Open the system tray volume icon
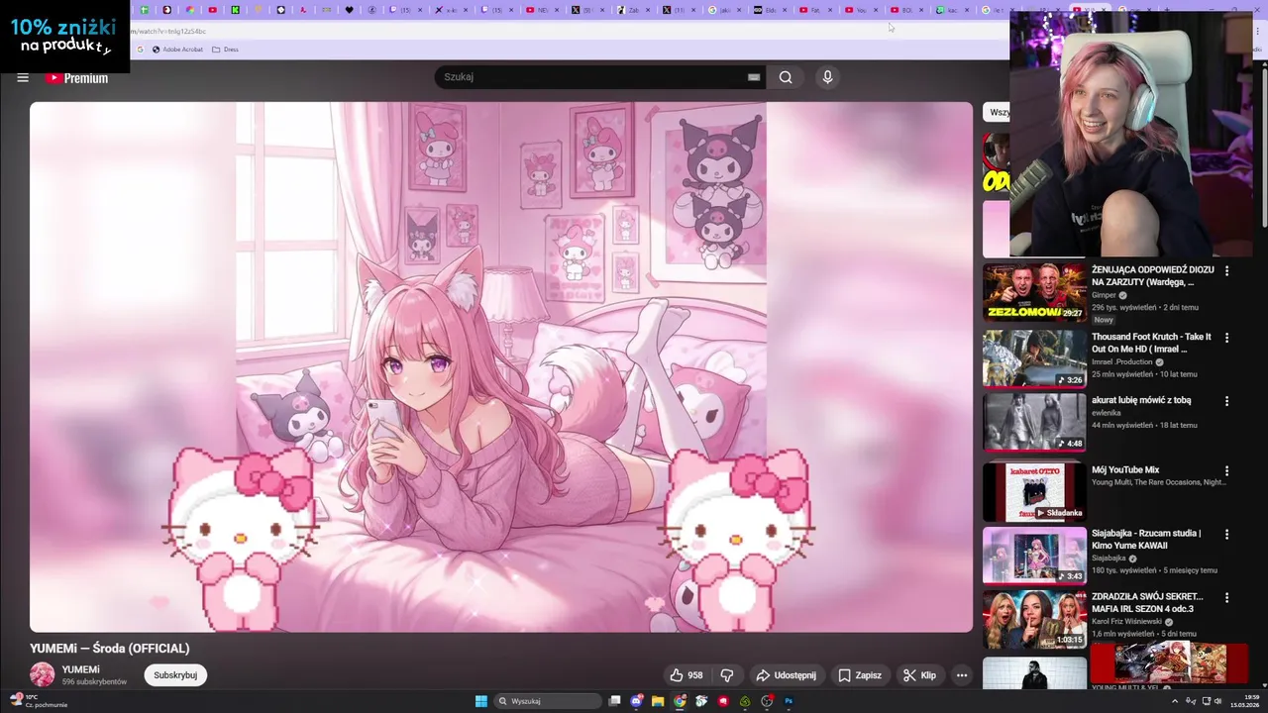1268x713 pixels. click(1217, 701)
